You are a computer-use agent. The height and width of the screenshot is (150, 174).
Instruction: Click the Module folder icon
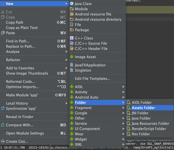72,9
